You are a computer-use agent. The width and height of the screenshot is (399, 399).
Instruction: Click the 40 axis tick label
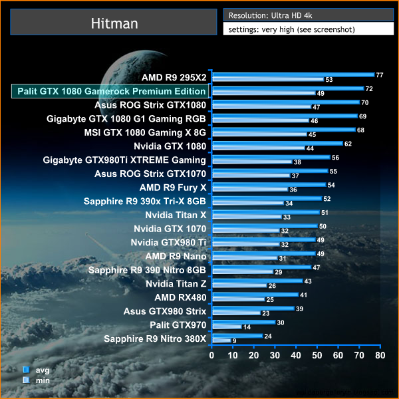296,355
